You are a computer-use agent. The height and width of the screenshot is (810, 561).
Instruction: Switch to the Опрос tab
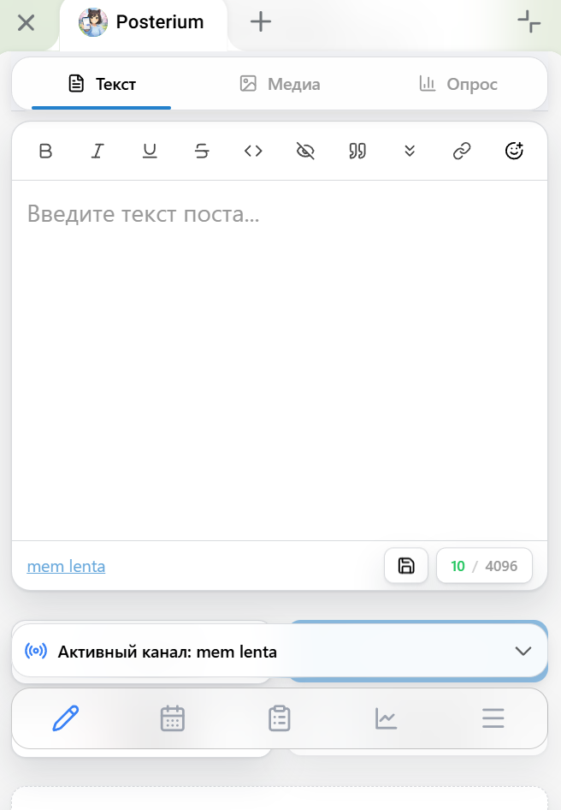click(x=458, y=84)
